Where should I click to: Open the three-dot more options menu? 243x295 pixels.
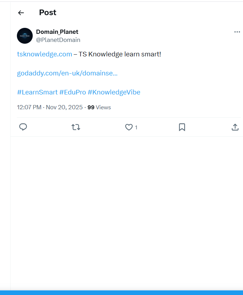click(237, 32)
